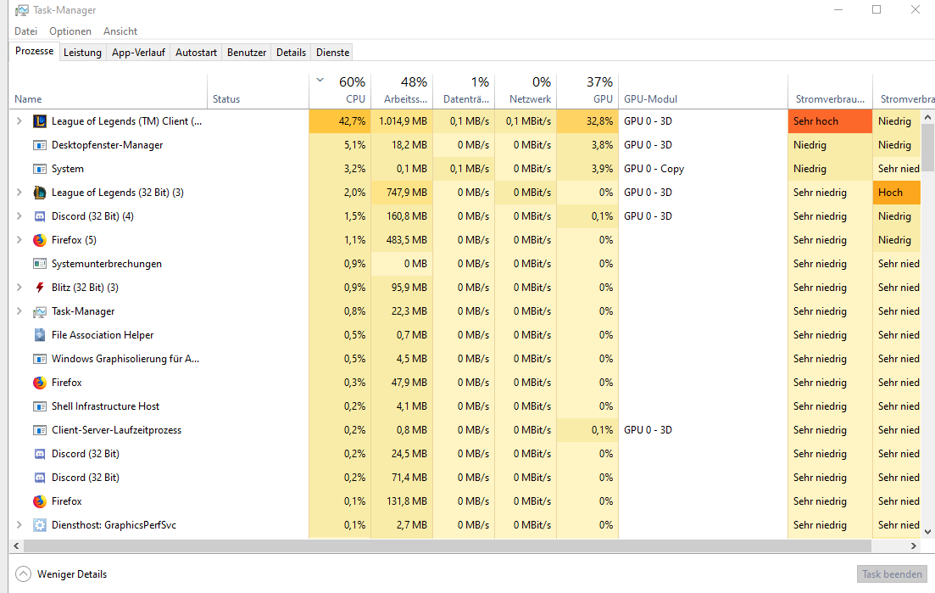Open the Datei menu
The image size is (935, 593).
25,31
